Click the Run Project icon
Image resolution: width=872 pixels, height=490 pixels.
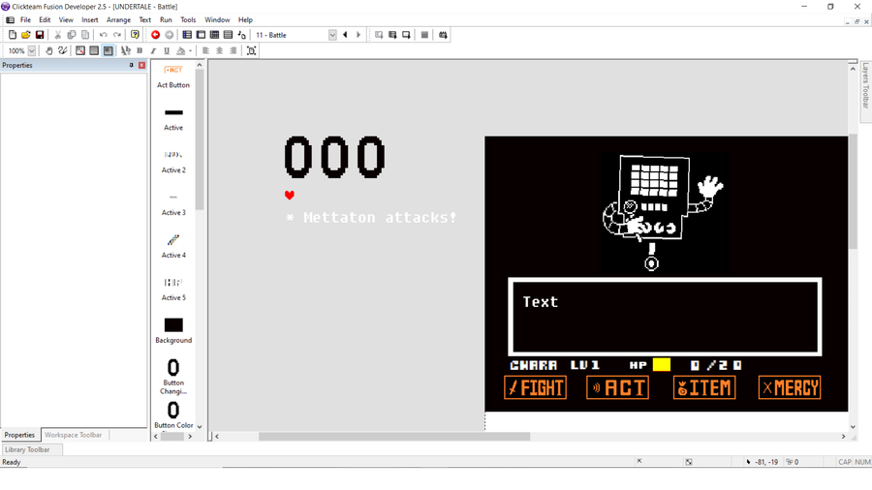point(379,35)
